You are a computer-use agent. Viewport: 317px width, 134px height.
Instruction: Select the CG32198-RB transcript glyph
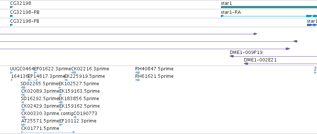(x=12, y=16)
